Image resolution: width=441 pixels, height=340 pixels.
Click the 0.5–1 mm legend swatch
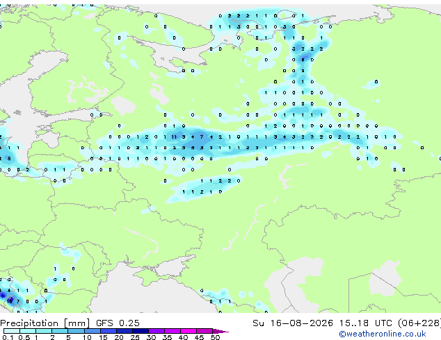pos(28,331)
